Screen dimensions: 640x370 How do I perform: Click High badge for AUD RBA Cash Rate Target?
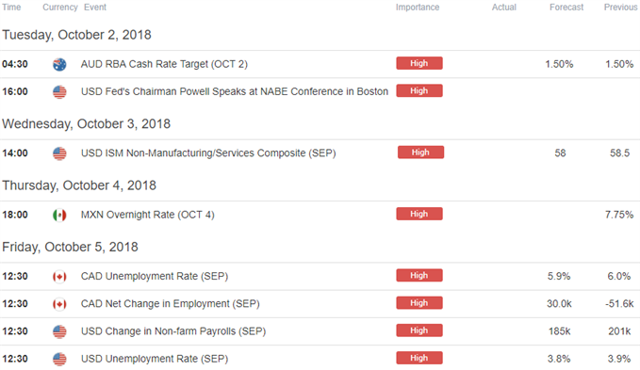tap(419, 63)
